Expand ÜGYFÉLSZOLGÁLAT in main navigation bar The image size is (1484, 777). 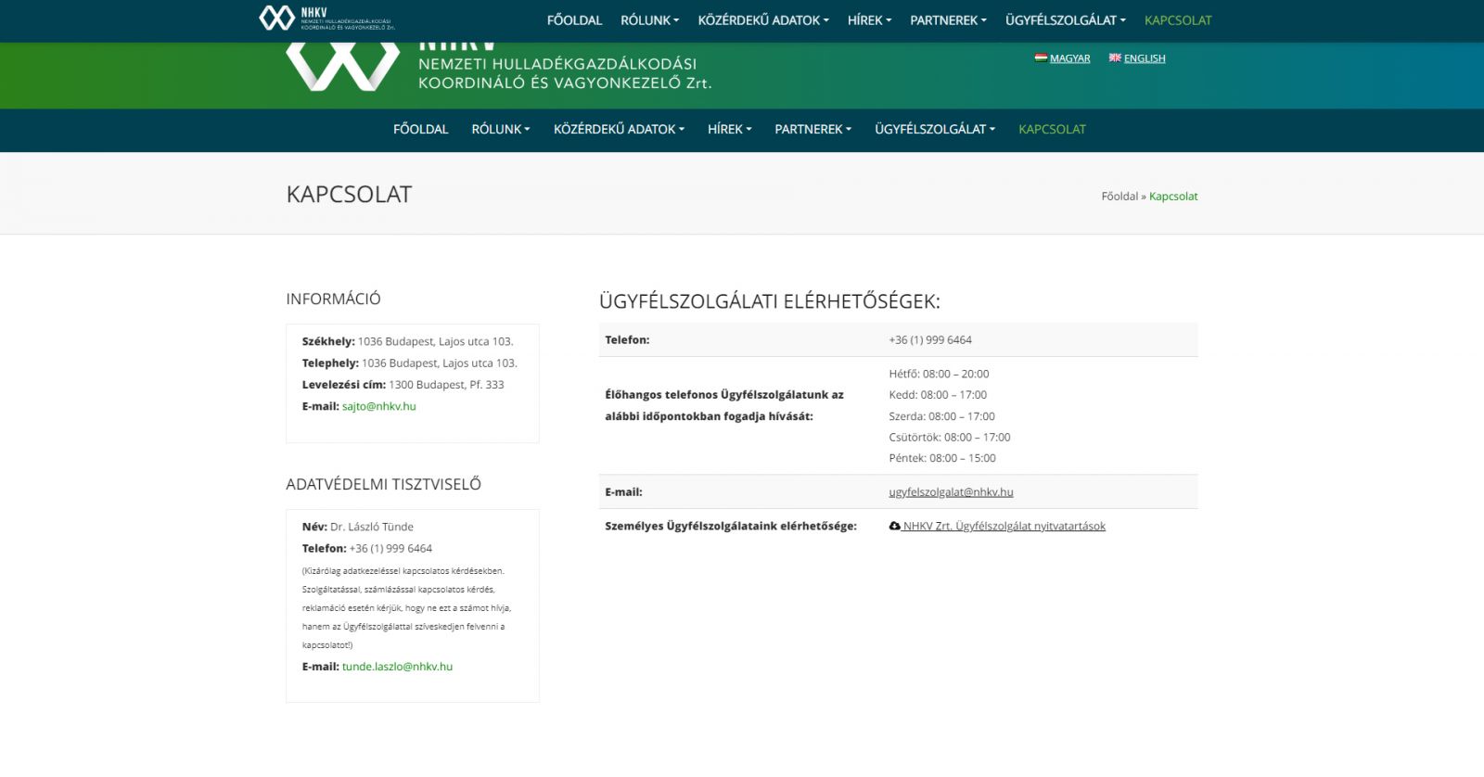click(935, 130)
